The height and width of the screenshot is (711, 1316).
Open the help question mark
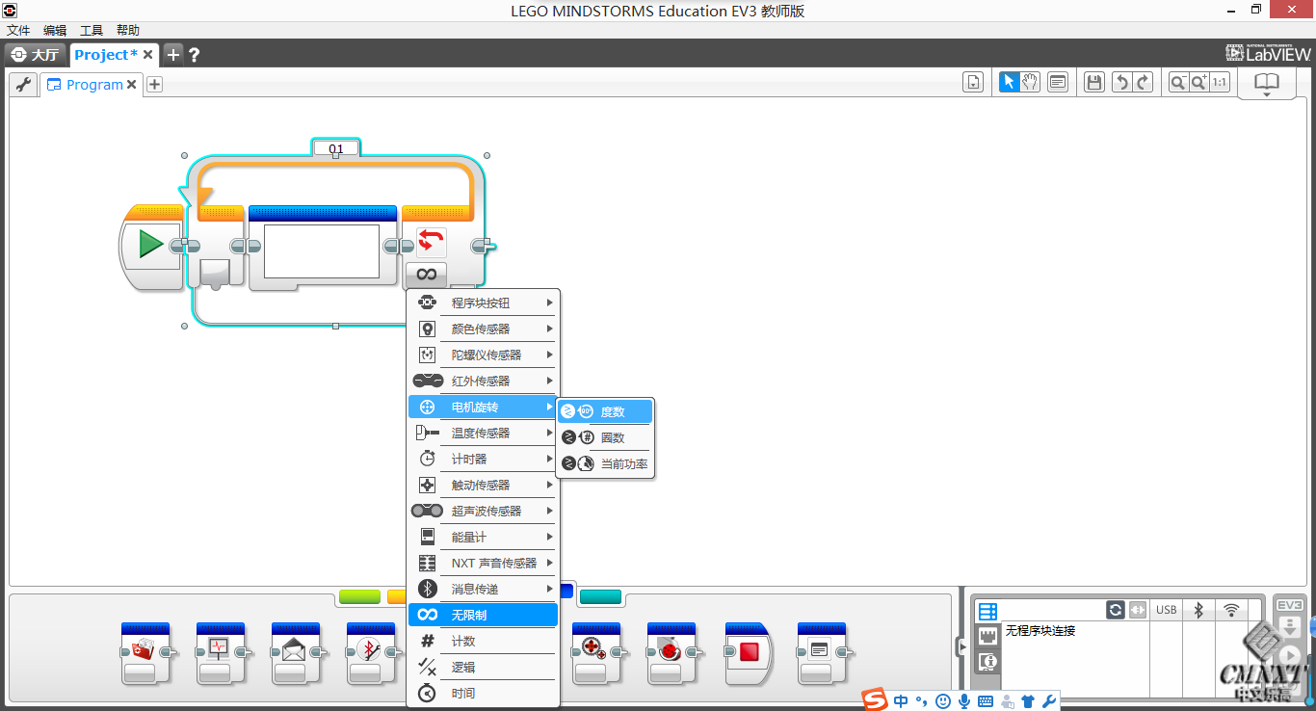point(194,55)
